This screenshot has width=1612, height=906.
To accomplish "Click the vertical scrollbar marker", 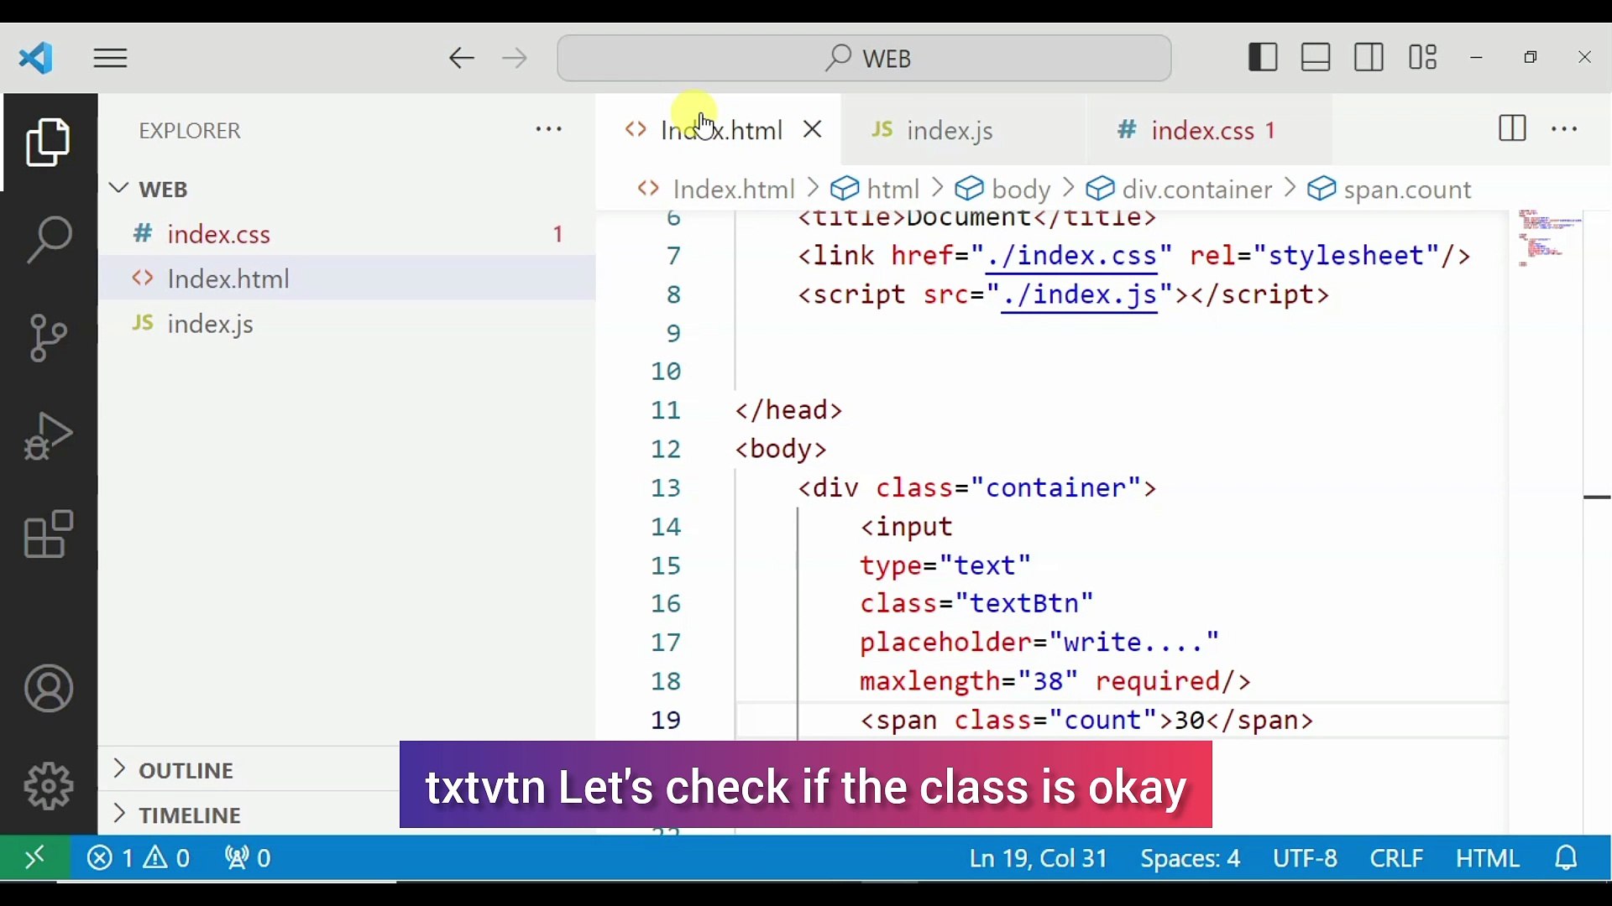I will [x=1597, y=497].
